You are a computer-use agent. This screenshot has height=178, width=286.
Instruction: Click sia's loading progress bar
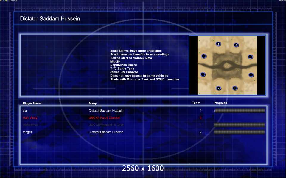240,110
